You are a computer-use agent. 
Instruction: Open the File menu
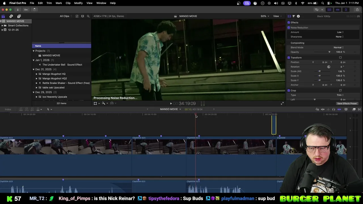(x=32, y=3)
